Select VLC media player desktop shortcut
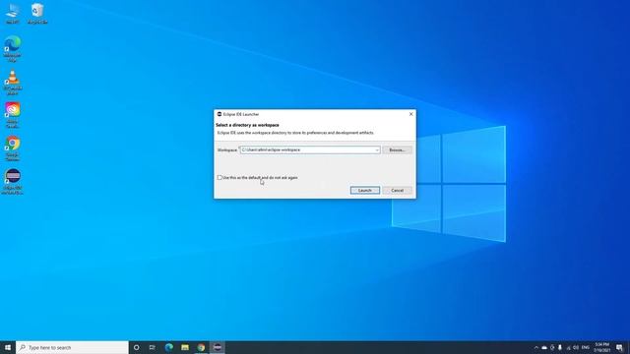 tap(13, 82)
